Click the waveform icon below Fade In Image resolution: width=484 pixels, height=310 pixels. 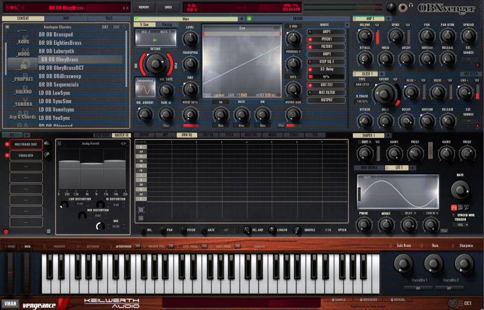click(166, 126)
